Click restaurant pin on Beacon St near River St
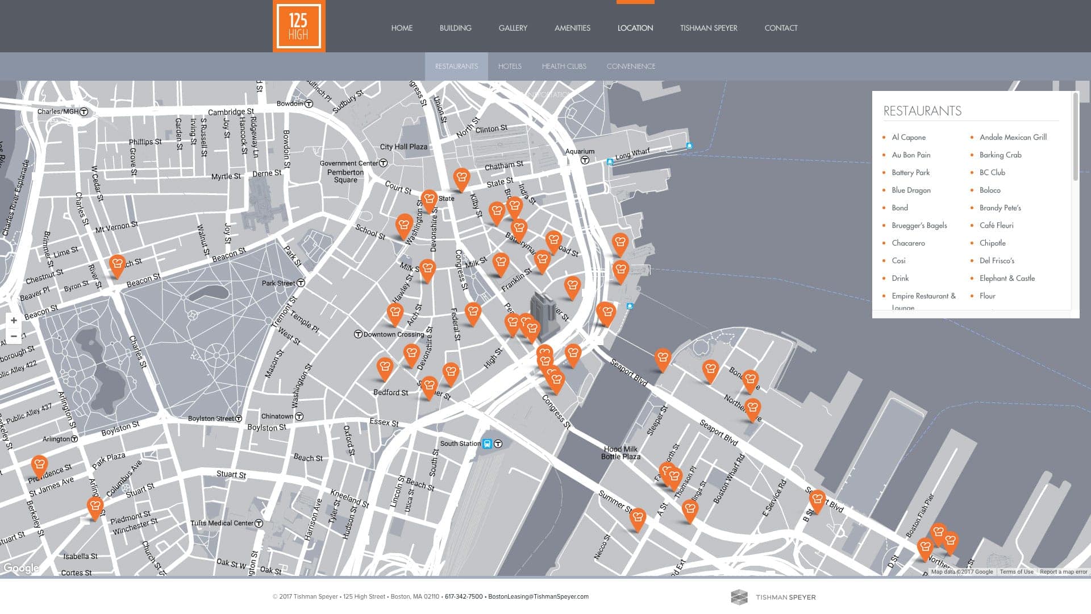Viewport: 1091px width, 614px height. [x=117, y=265]
